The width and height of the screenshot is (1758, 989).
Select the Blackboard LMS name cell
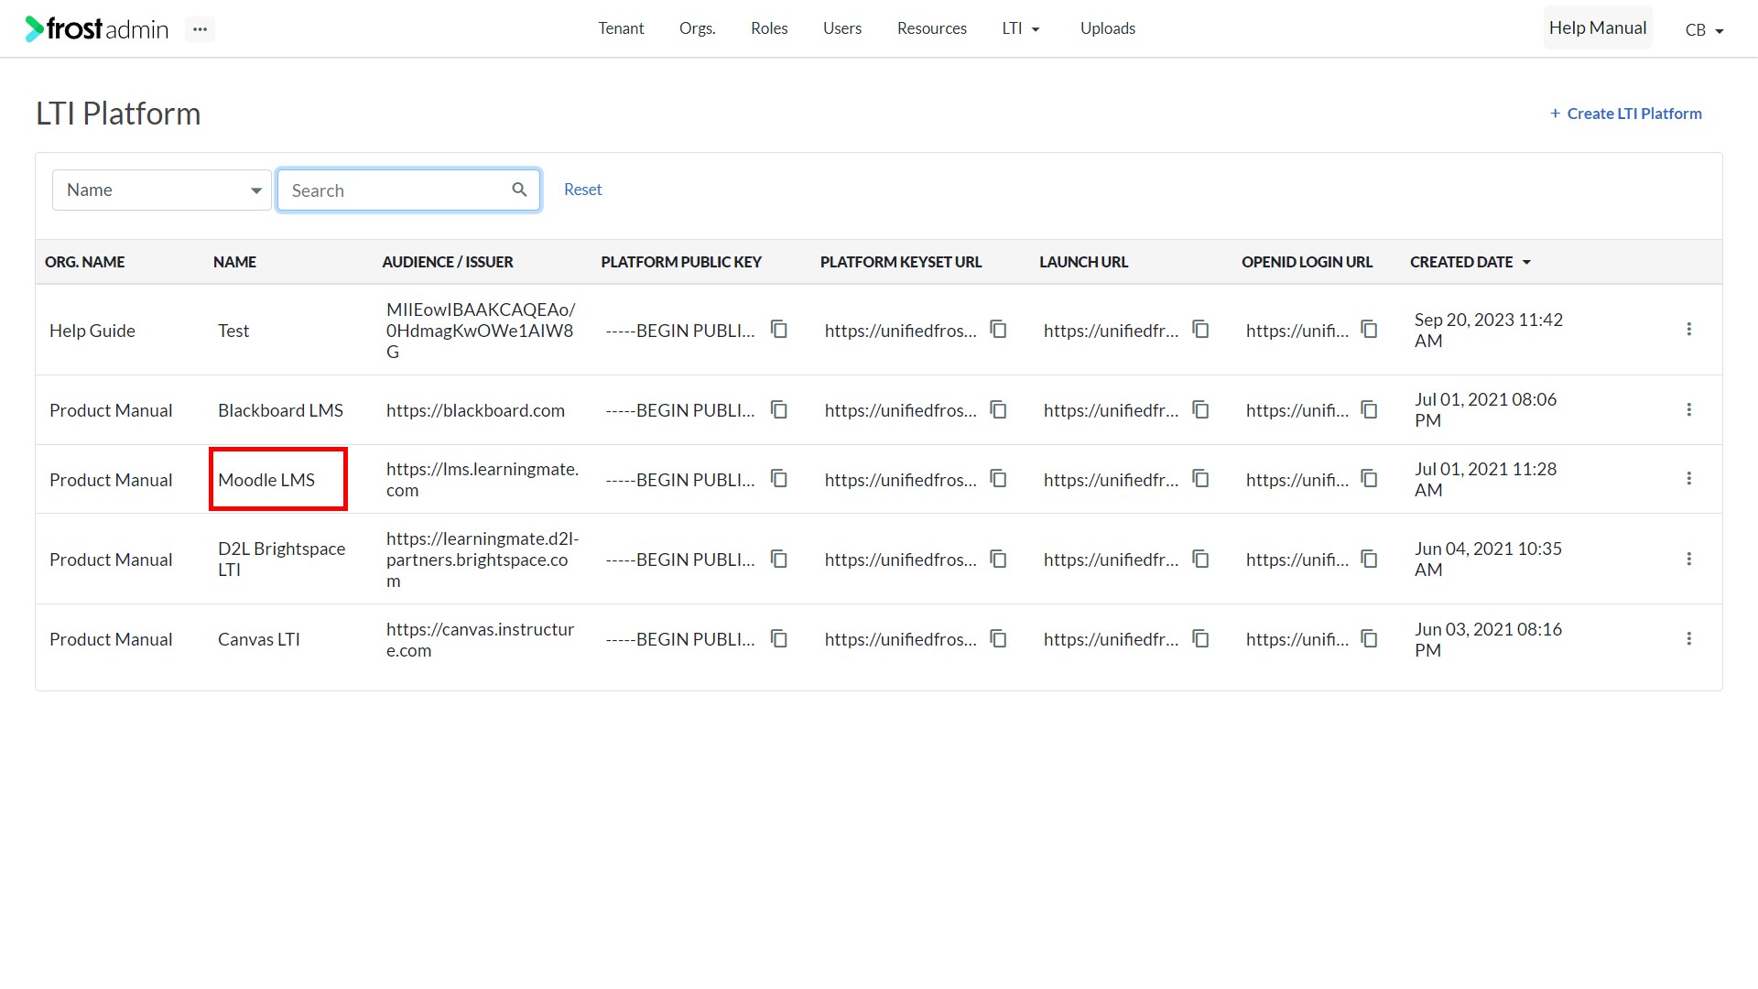tap(280, 410)
